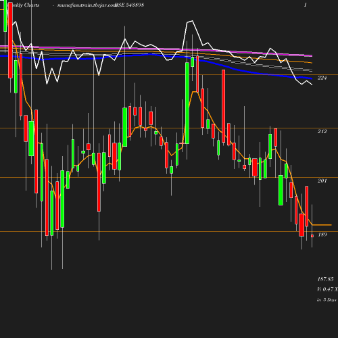Click the 212 price axis label
338x338 pixels.
pyautogui.click(x=322, y=131)
